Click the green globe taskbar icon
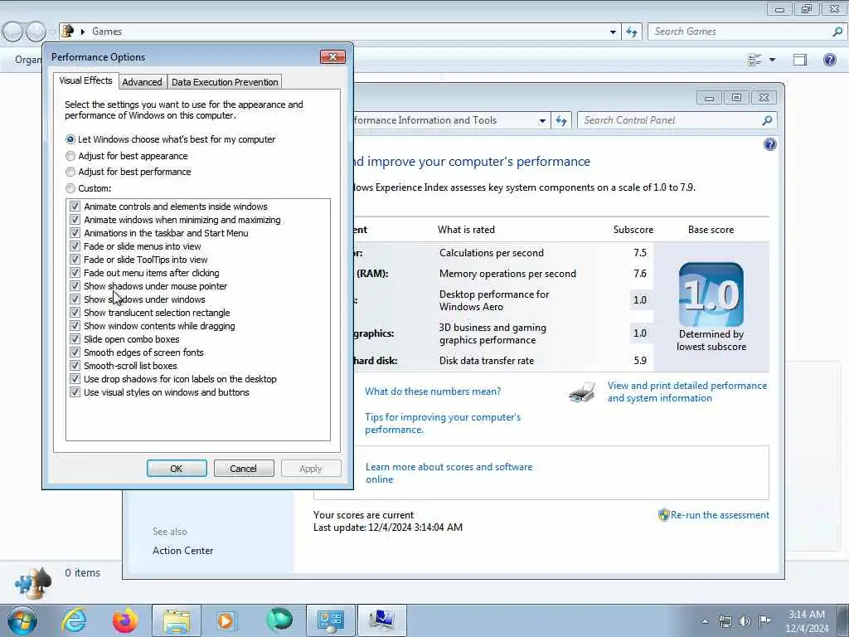This screenshot has height=637, width=849. click(x=279, y=620)
